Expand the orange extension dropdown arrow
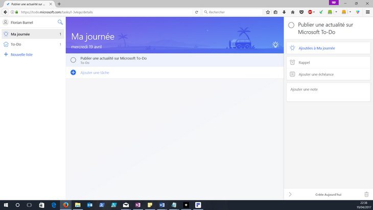Screen dimensions: 373x210 coord(350,12)
